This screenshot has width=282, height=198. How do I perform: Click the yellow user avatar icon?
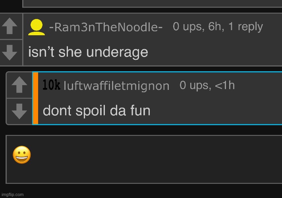[x=37, y=28]
